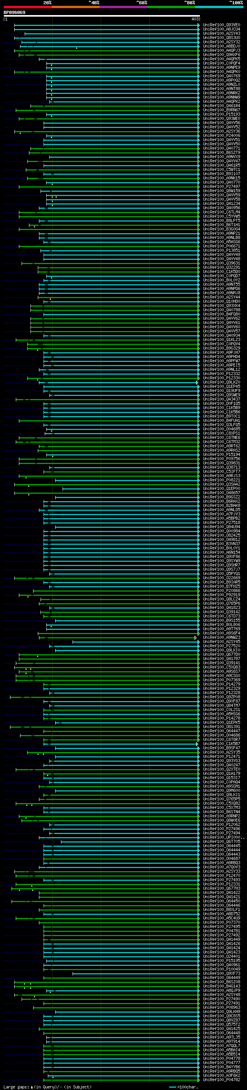247x1090 pixels.
Task: Select the UniRef100_A9NT88 label
Action: [x=221, y=89]
